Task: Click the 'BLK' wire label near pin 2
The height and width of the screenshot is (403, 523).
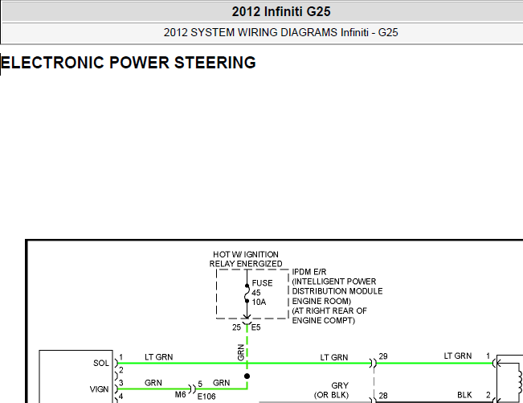Action: point(464,395)
